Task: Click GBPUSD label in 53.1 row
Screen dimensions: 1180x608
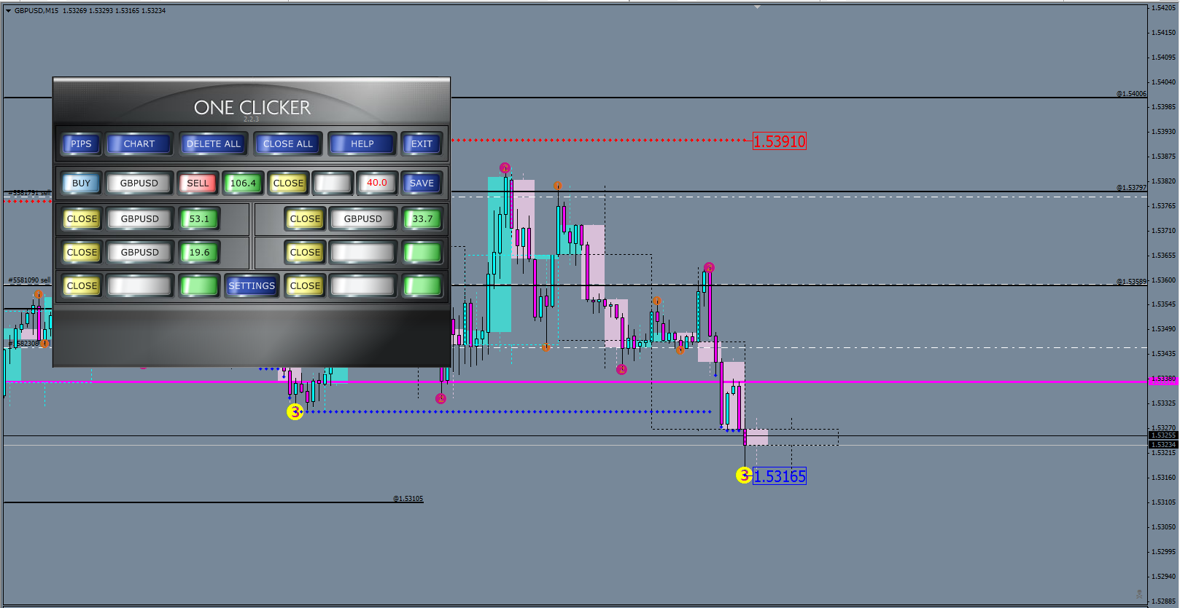Action: pyautogui.click(x=139, y=218)
